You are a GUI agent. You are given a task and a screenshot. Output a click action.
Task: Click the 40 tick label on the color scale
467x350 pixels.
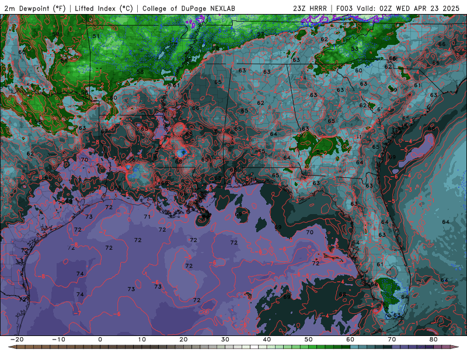(x=267, y=339)
